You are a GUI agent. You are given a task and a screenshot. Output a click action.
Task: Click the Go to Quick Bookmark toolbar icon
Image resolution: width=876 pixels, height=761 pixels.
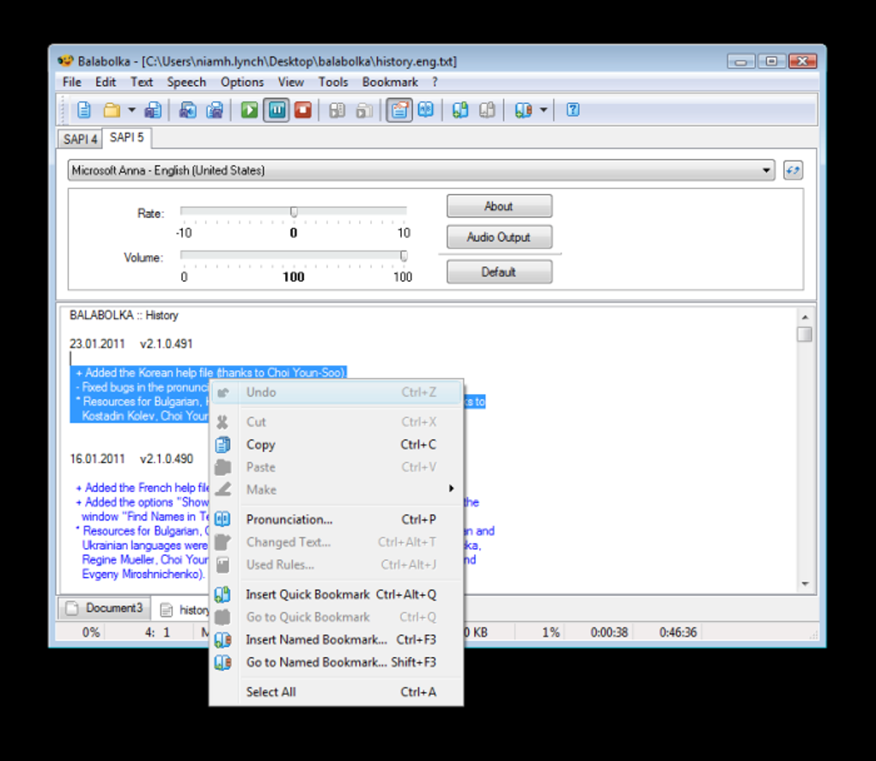click(487, 110)
